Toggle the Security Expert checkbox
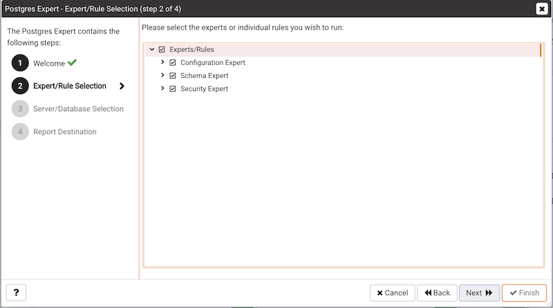The image size is (553, 308). point(173,89)
